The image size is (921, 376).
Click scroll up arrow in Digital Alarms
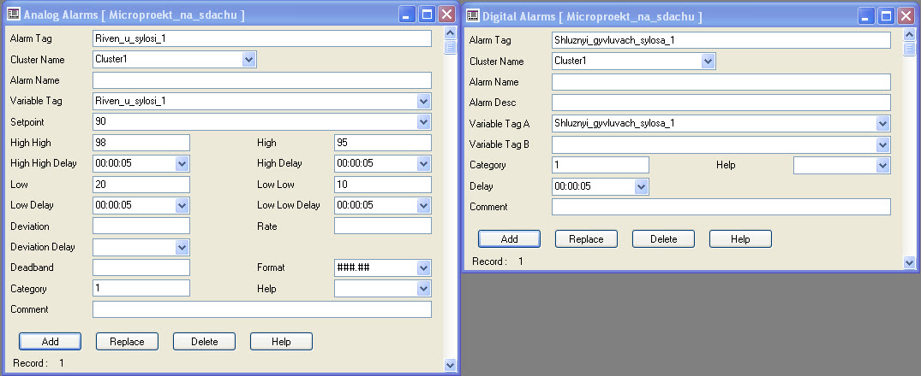tap(909, 34)
